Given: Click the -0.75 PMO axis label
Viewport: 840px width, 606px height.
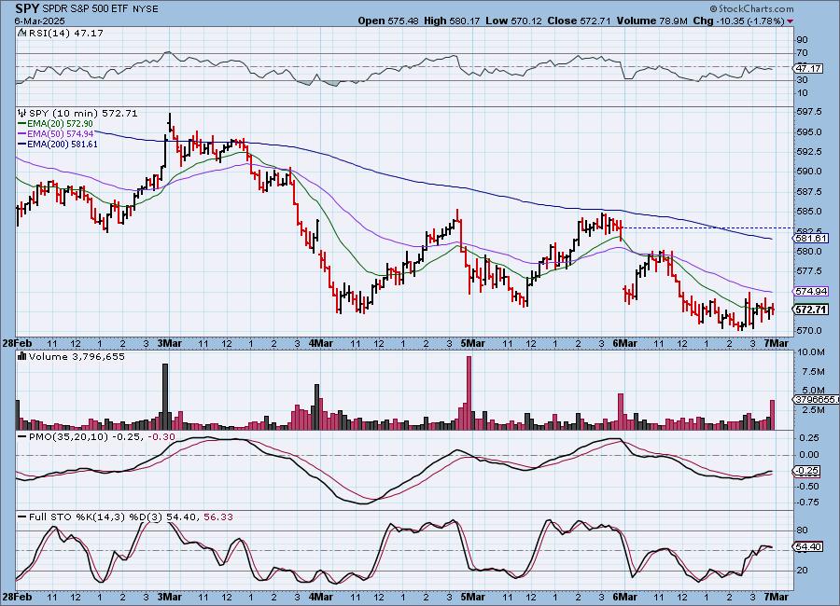Looking at the screenshot, I should [808, 503].
